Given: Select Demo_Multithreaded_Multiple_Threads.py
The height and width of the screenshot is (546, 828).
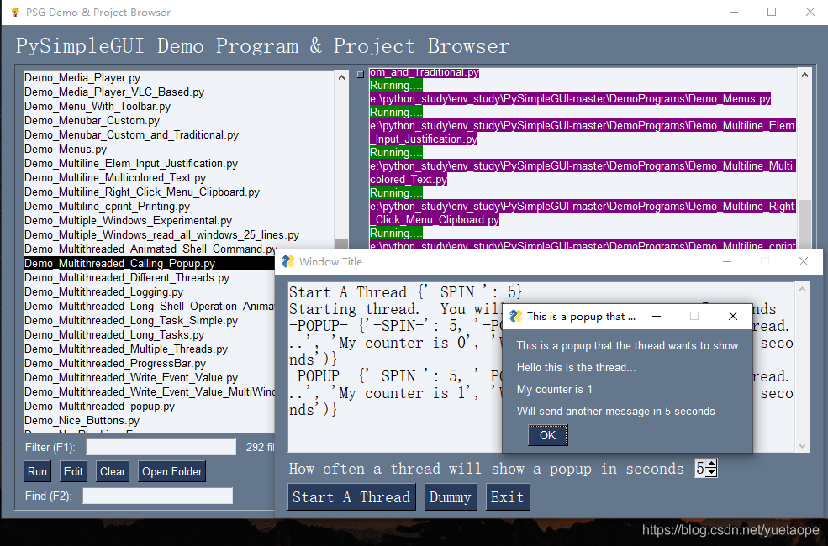Looking at the screenshot, I should pyautogui.click(x=126, y=349).
